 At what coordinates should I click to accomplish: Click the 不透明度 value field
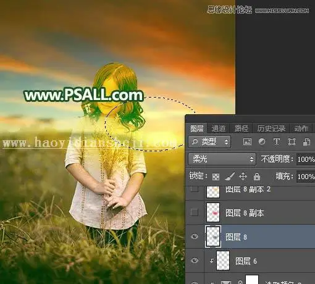point(306,159)
